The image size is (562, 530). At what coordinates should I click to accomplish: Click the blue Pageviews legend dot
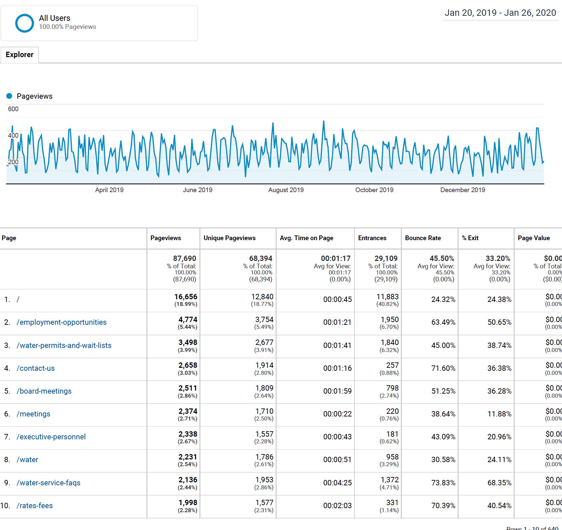[x=9, y=96]
